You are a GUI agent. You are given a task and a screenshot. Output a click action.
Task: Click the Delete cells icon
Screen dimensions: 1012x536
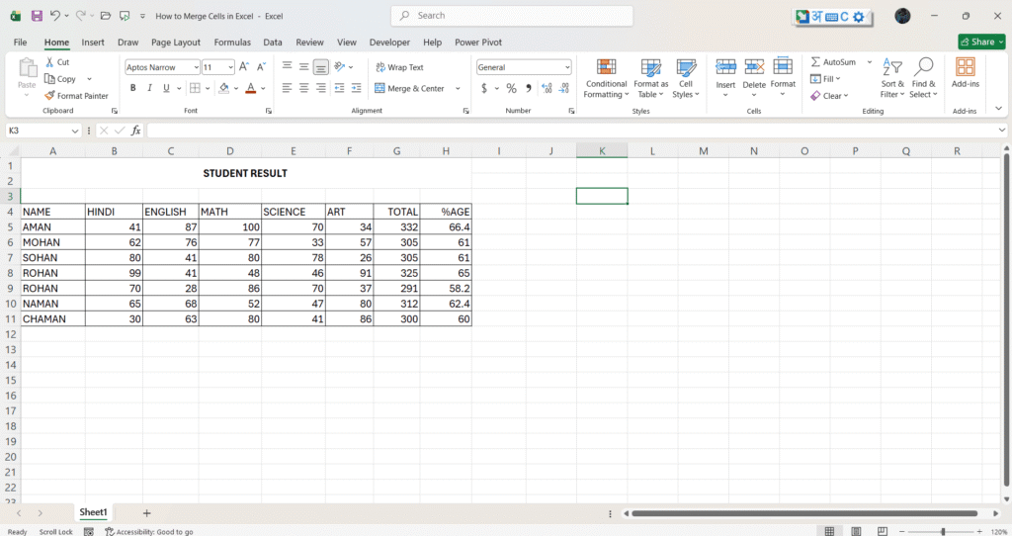tap(754, 66)
